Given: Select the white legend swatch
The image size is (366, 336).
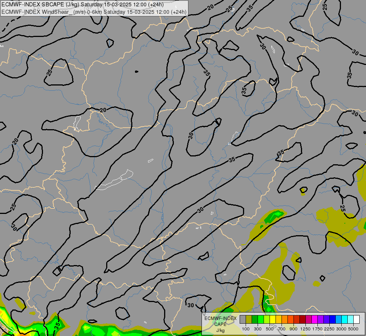Looking at the screenshot, I should [x=356, y=320].
